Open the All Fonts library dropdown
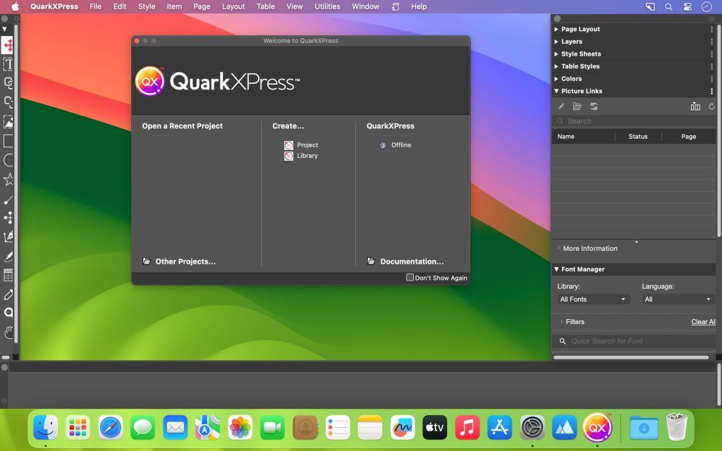The width and height of the screenshot is (722, 451). pyautogui.click(x=592, y=299)
